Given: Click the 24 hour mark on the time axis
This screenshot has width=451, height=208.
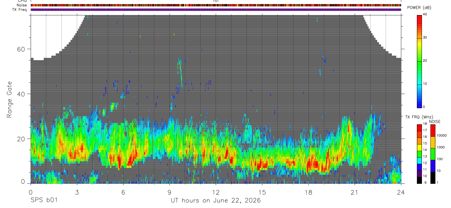Looking at the screenshot, I should 401,192.
